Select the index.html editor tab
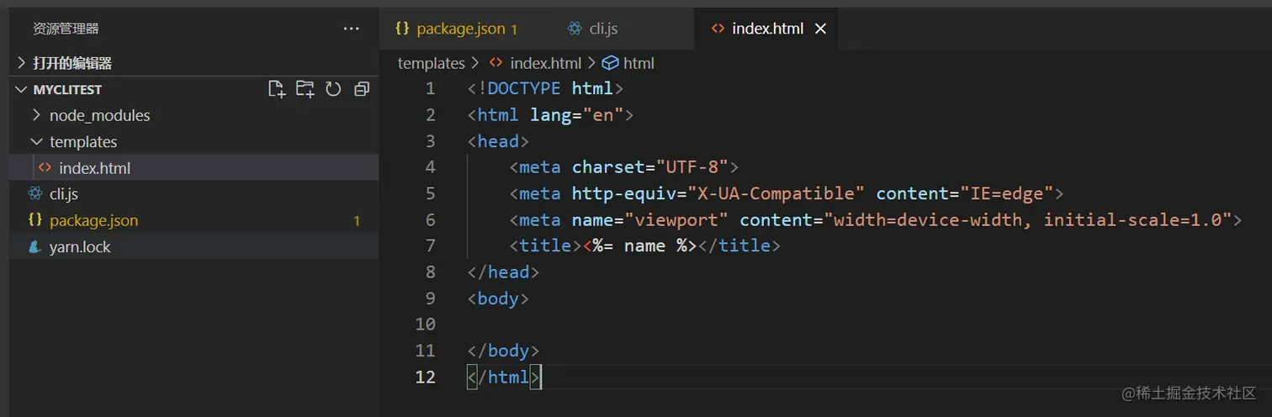1272x417 pixels. pos(767,29)
